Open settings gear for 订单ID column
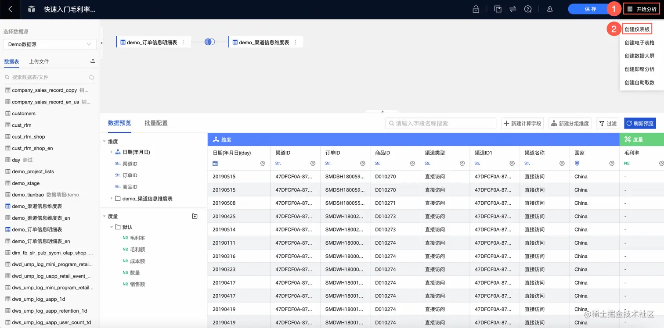Viewport: 664px width, 328px height. point(363,163)
